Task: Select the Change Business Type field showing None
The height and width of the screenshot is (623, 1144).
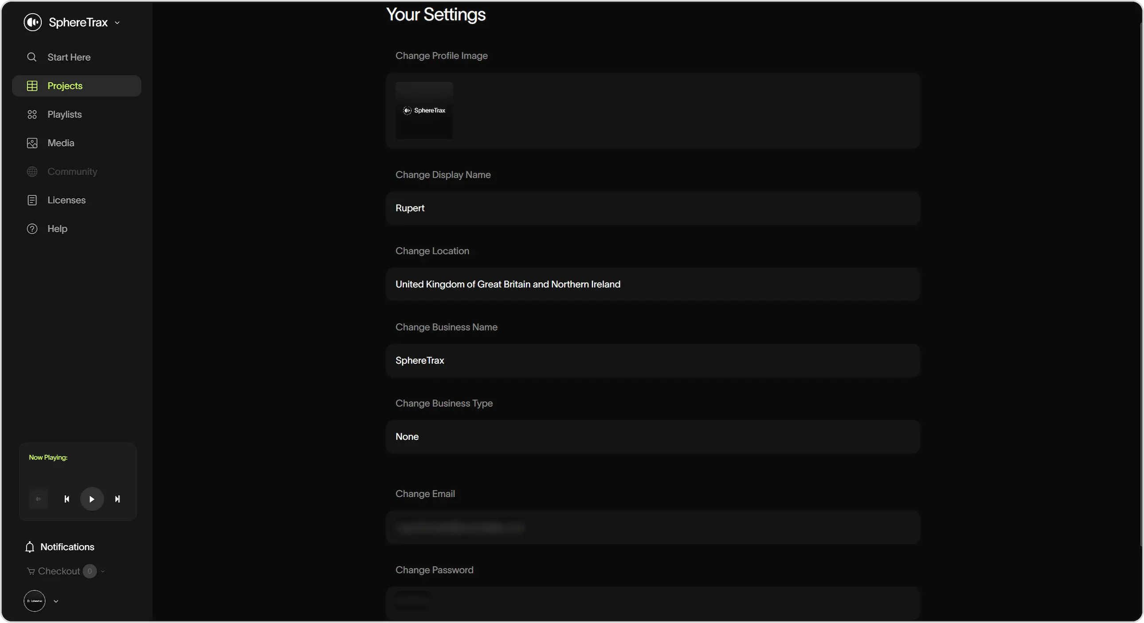Action: [652, 436]
